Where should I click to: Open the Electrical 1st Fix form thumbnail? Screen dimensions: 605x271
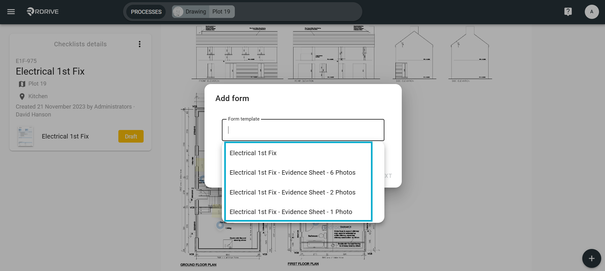point(25,136)
